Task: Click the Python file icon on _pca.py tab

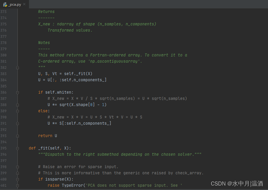Action: pos(5,5)
